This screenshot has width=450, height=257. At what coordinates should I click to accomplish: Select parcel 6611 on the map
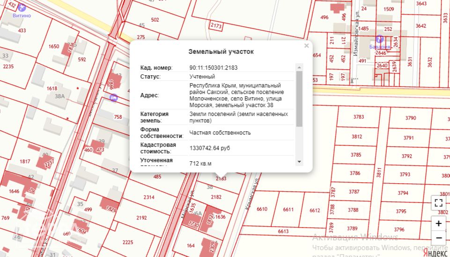click(288, 209)
